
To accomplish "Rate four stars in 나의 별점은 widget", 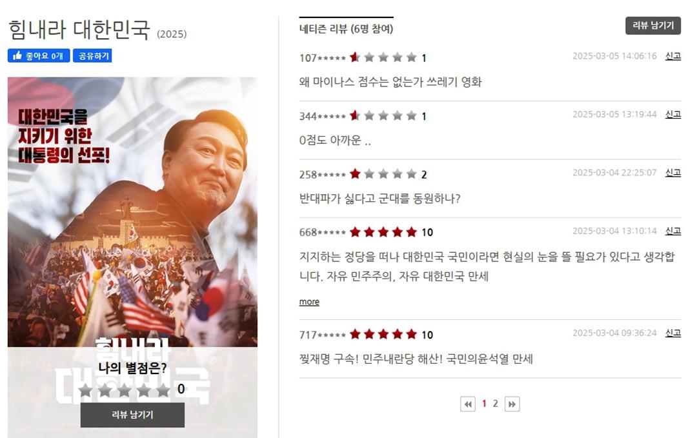I will pyautogui.click(x=144, y=390).
